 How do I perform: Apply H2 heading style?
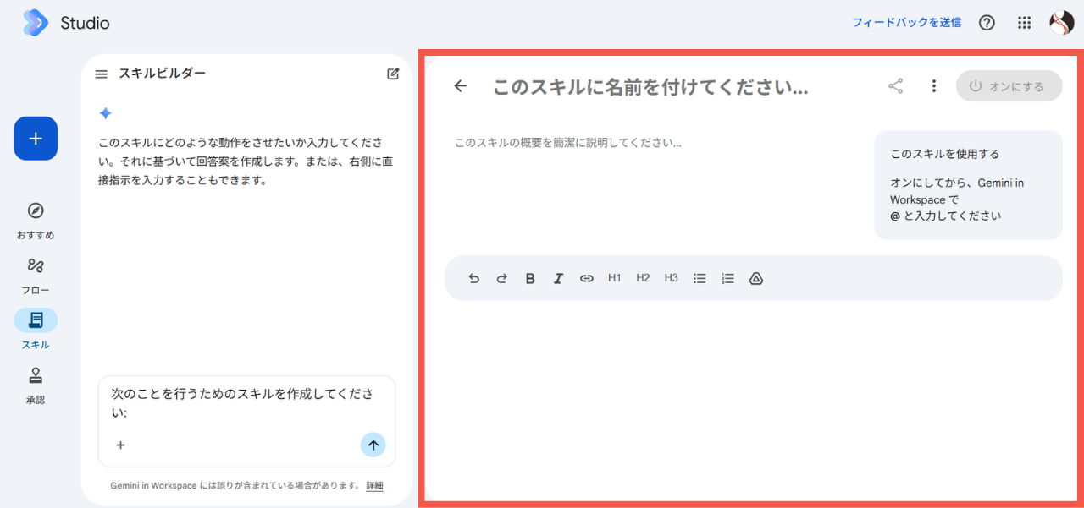[643, 278]
